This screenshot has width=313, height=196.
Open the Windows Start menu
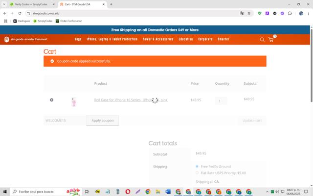pyautogui.click(x=5, y=192)
